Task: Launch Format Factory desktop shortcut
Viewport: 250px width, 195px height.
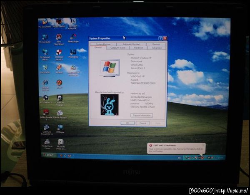Action: pyautogui.click(x=60, y=114)
